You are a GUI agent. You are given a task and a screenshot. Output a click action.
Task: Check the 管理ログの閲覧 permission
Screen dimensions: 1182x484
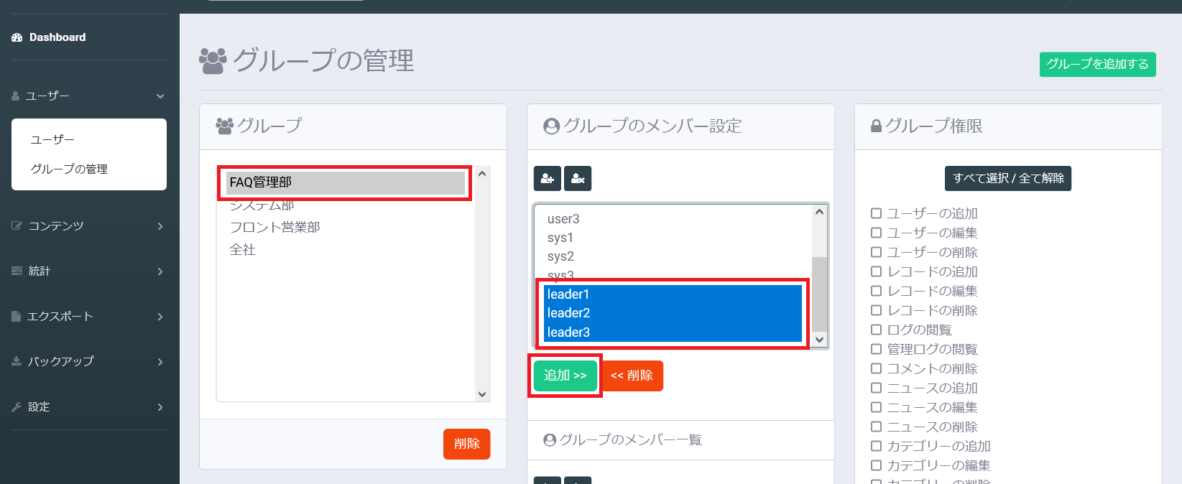pos(876,349)
